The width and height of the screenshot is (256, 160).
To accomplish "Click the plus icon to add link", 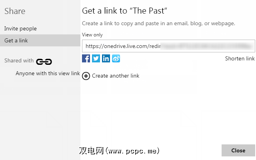I will pyautogui.click(x=86, y=76).
